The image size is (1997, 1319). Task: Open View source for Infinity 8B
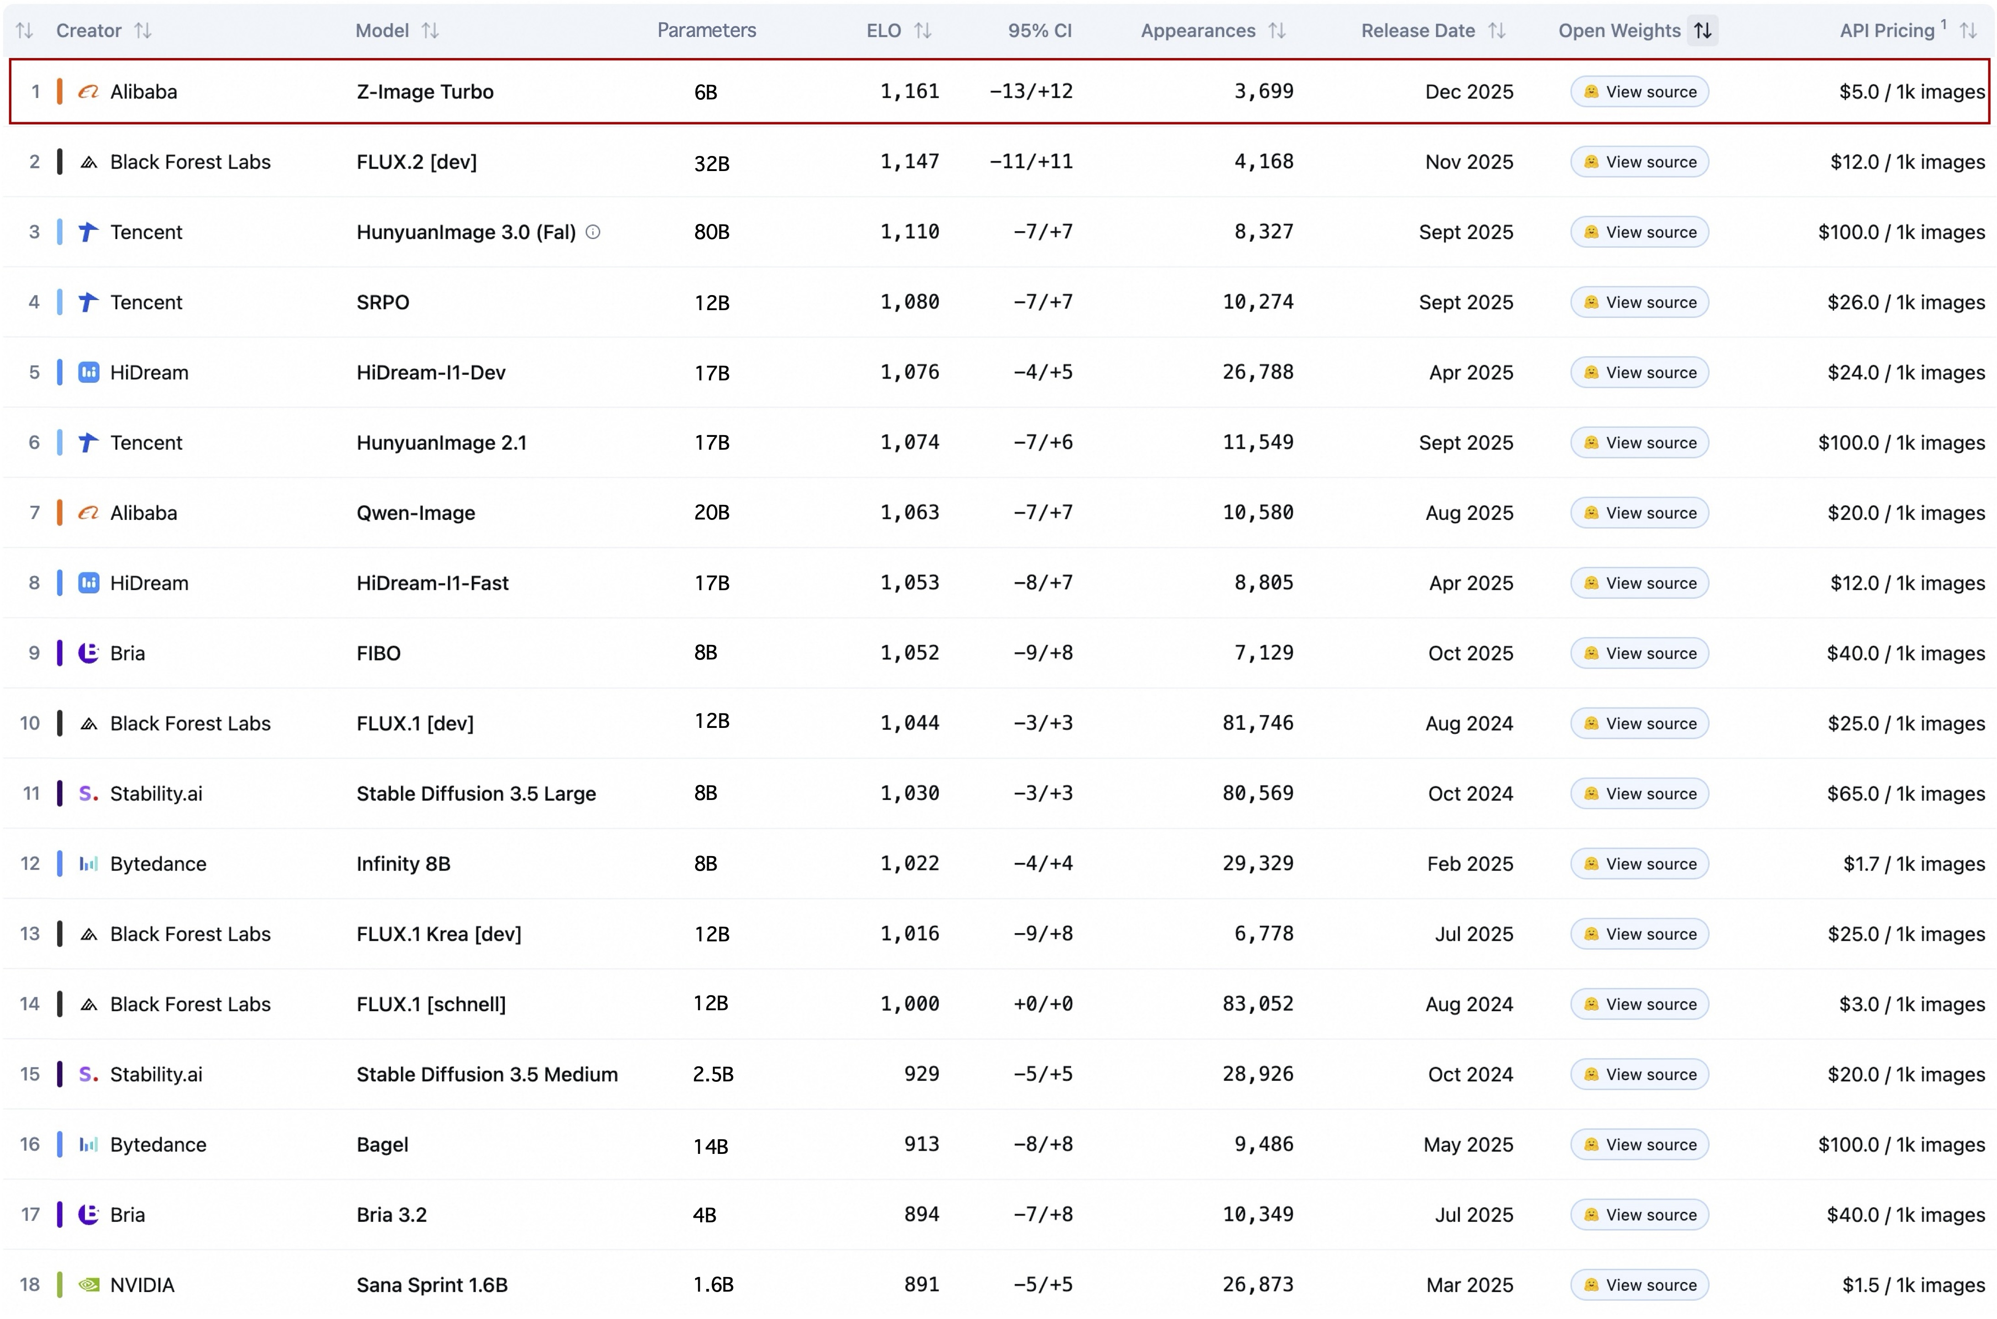(1639, 864)
